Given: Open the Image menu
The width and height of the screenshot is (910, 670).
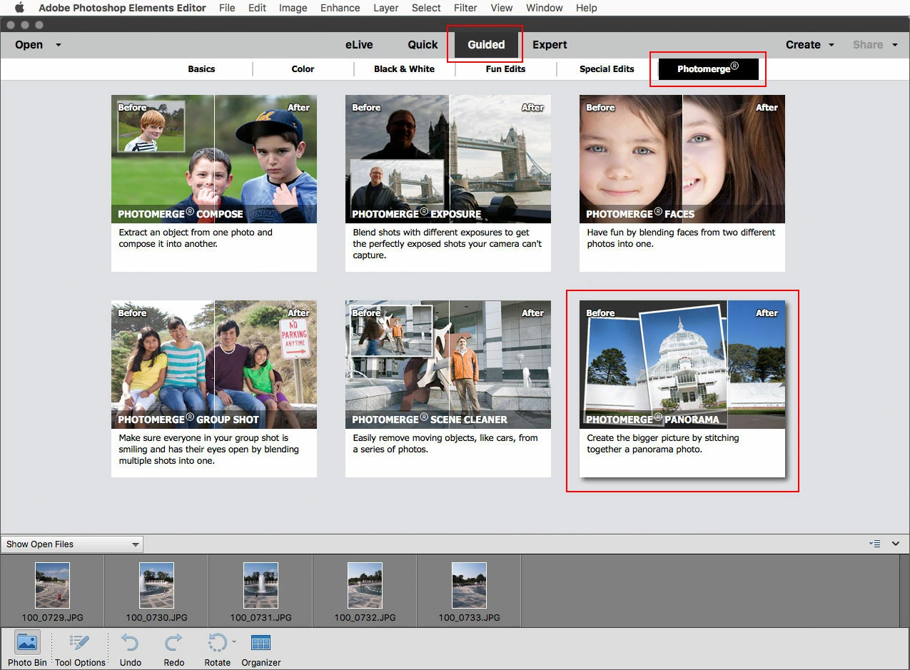Looking at the screenshot, I should click(x=293, y=8).
